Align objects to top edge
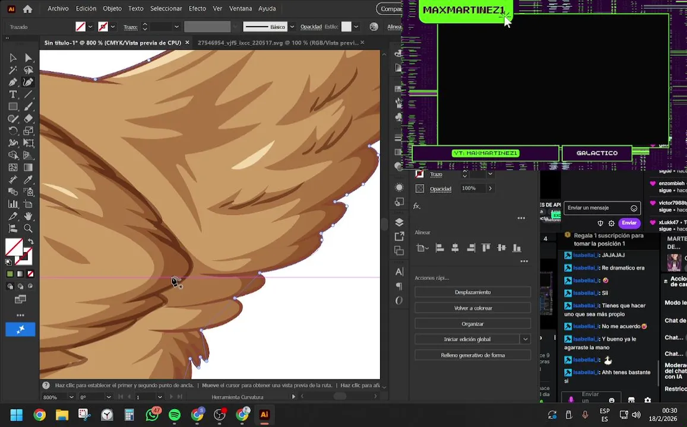687x427 pixels. click(486, 248)
